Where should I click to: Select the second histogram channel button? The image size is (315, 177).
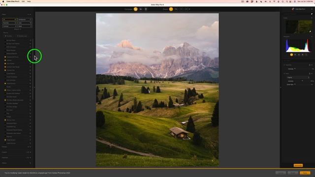click(x=295, y=55)
